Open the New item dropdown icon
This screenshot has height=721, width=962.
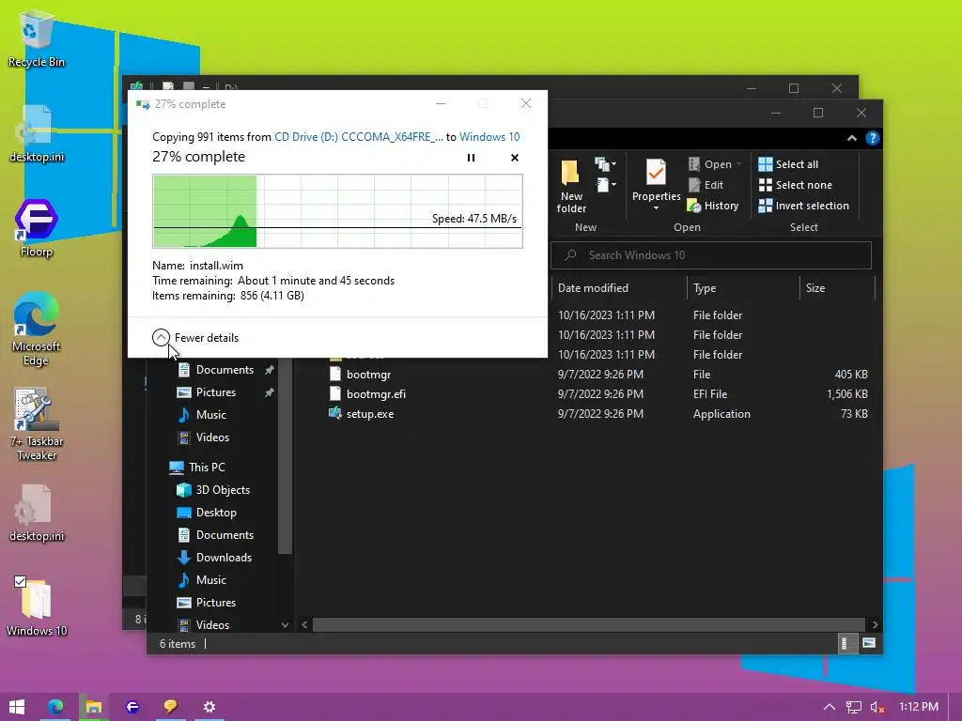(606, 163)
